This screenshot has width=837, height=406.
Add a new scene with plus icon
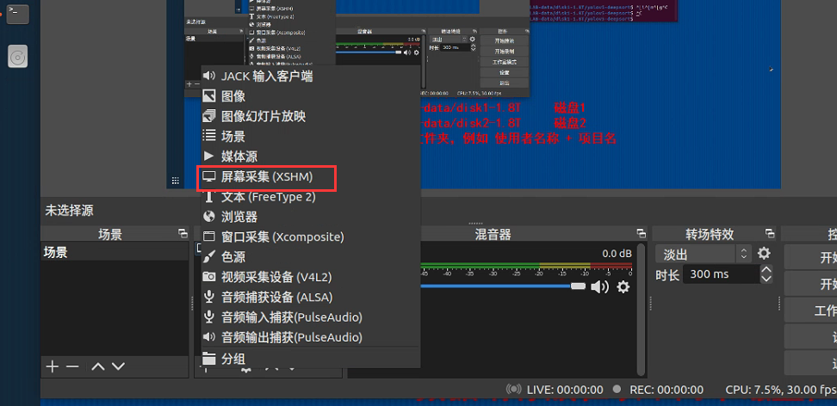point(52,366)
